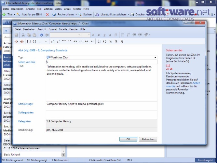The image size is (217, 163).
Task: Open Listen menu in main window
Action: point(58,9)
